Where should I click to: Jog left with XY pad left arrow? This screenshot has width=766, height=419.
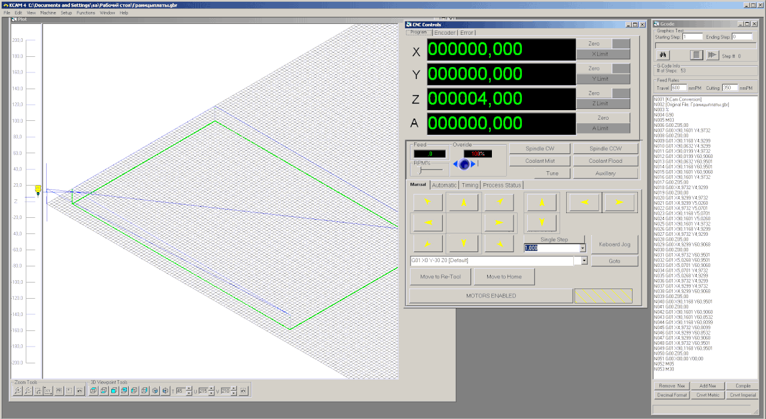tap(428, 223)
